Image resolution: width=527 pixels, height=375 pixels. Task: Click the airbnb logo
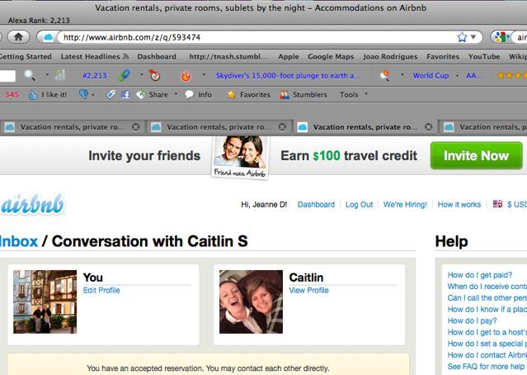click(32, 204)
